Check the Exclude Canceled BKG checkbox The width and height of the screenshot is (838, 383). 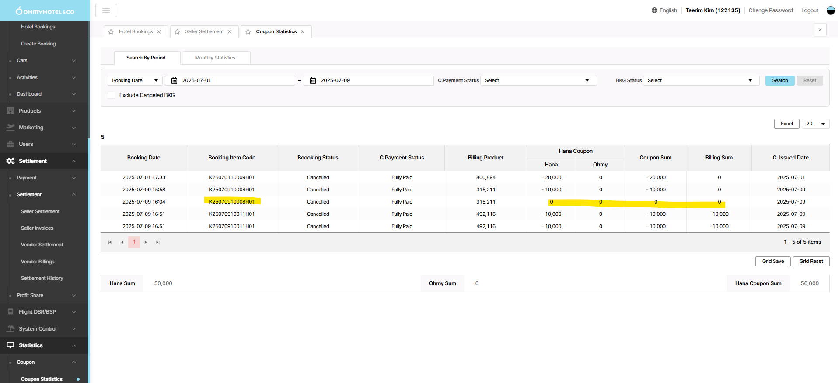click(x=112, y=95)
